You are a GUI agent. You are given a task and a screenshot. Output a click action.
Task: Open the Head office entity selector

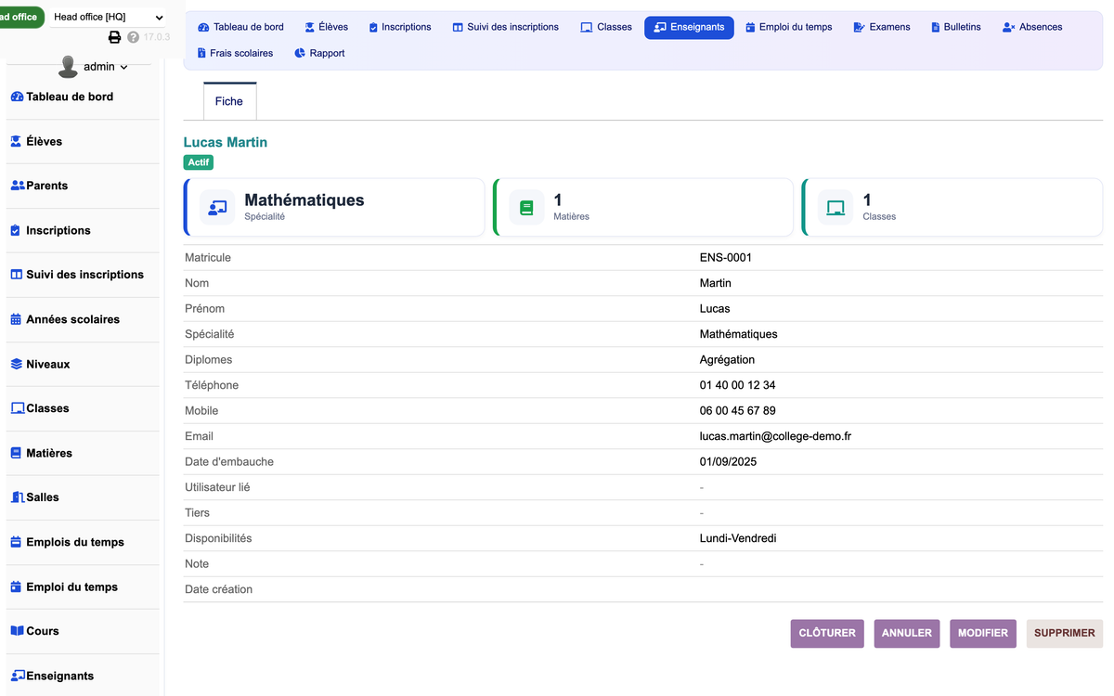(108, 17)
